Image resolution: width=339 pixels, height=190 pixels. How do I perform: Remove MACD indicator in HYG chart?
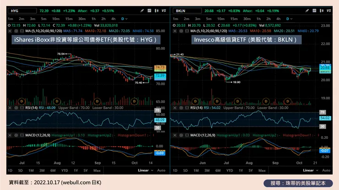[10, 135]
